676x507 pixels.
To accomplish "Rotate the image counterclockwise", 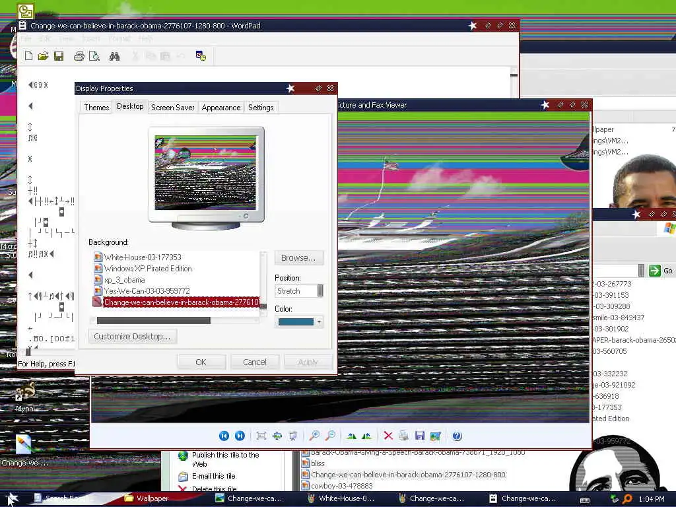I will tap(366, 436).
